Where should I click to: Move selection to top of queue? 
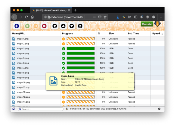click(x=55, y=26)
